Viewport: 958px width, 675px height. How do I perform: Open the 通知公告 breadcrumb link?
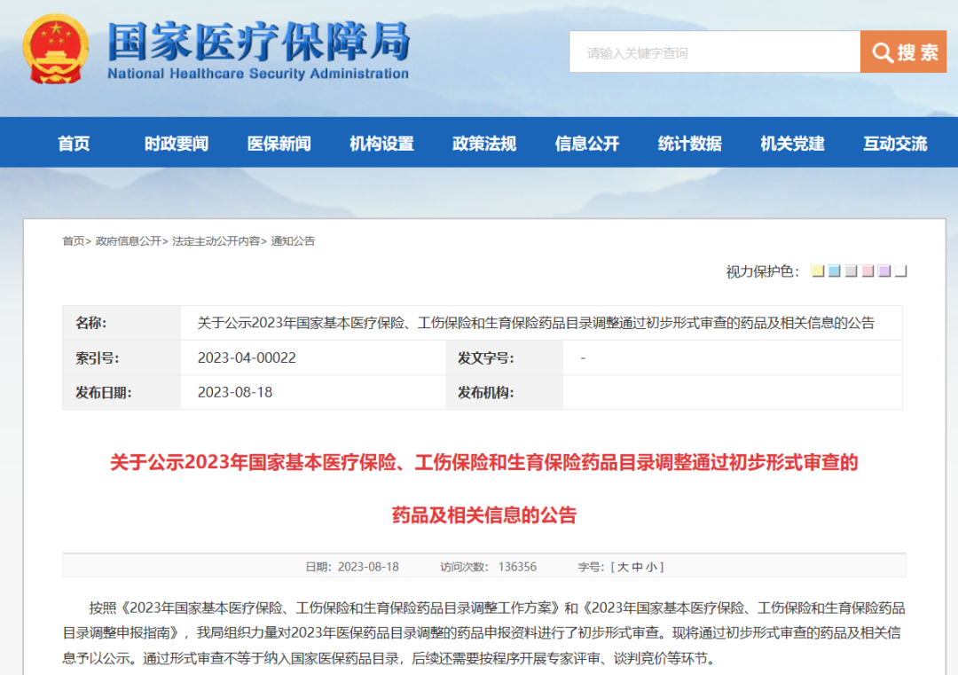pos(293,241)
